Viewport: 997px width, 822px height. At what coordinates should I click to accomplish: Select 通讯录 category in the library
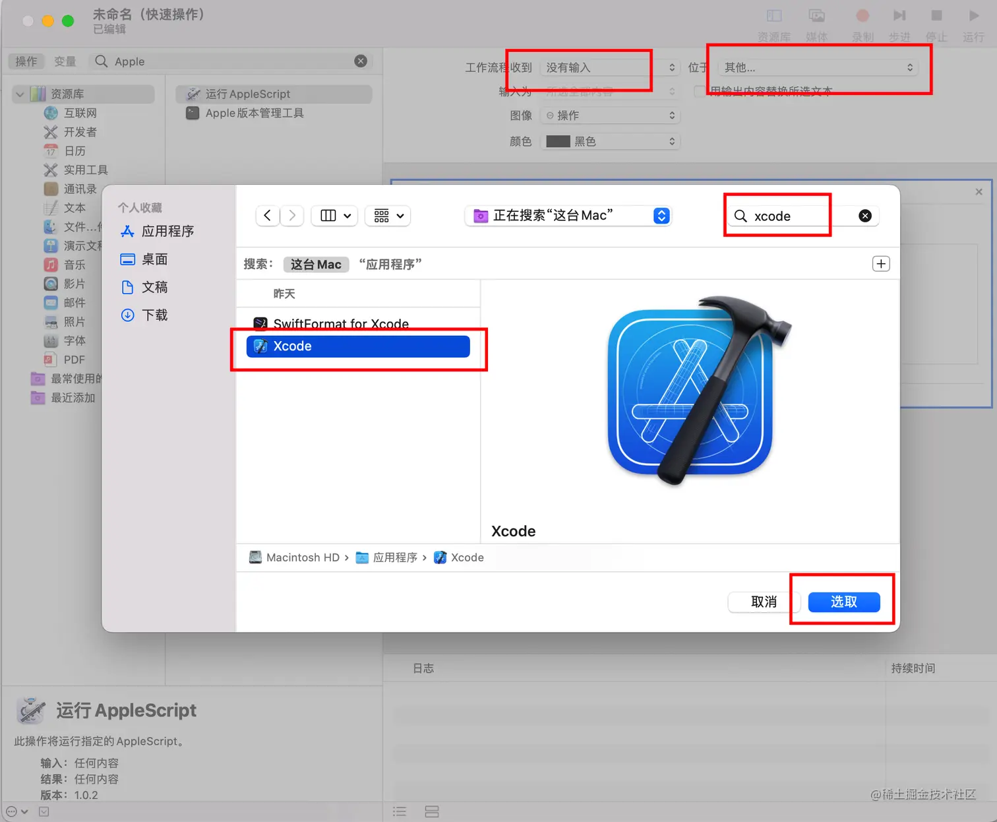pyautogui.click(x=71, y=189)
